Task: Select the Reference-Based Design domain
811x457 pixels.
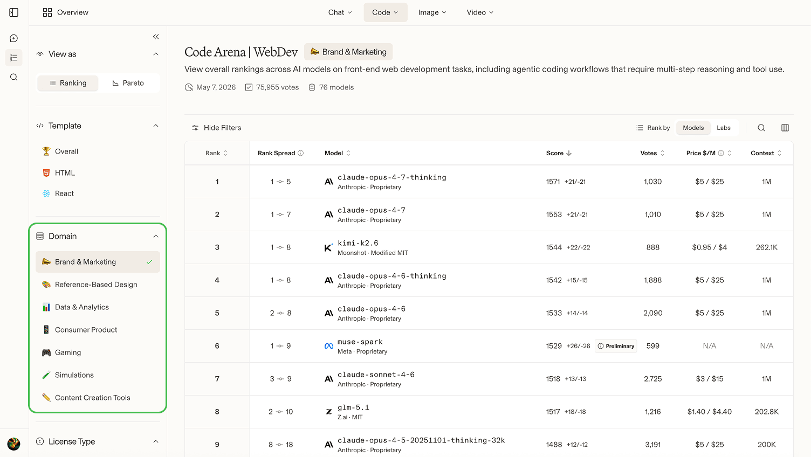Action: click(x=98, y=285)
